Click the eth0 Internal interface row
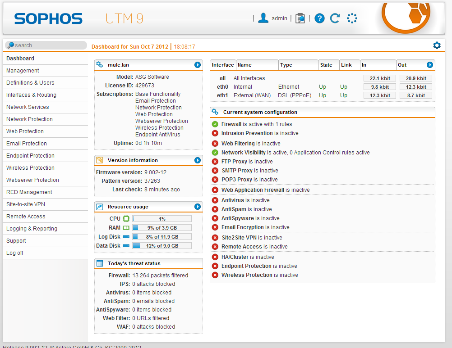This screenshot has width=452, height=348. (322, 87)
